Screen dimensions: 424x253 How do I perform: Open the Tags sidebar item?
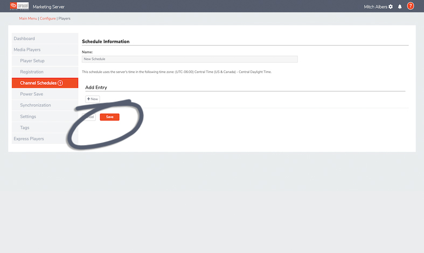click(45, 128)
